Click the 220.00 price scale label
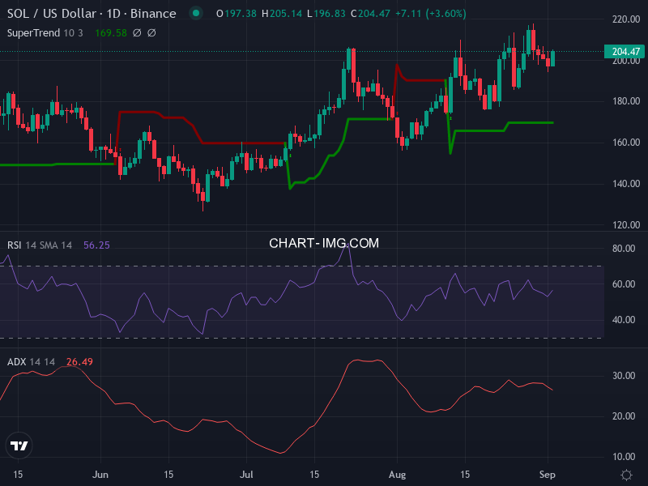648x486 pixels. point(625,19)
